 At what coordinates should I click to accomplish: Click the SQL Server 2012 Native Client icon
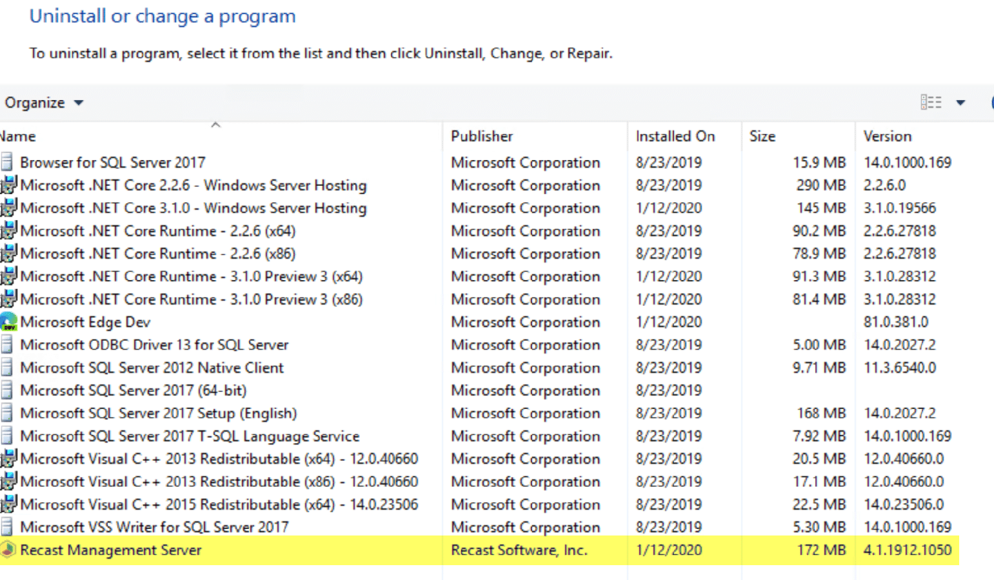(7, 367)
